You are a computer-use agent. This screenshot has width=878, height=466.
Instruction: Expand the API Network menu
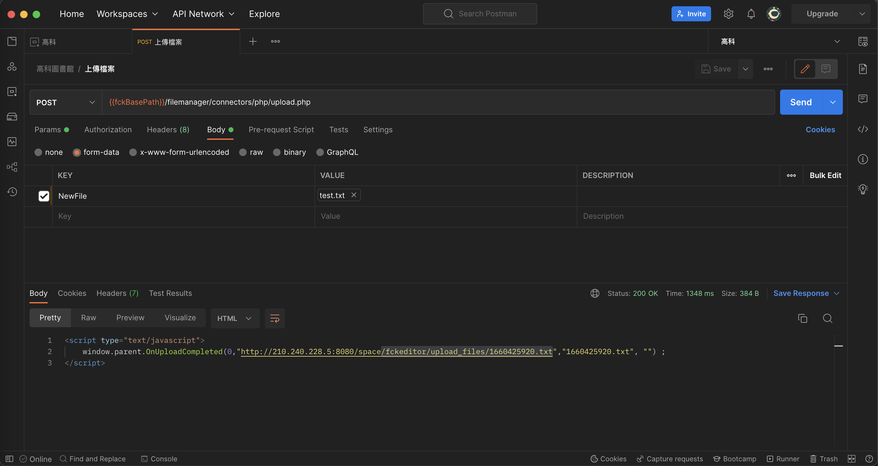[x=203, y=14]
